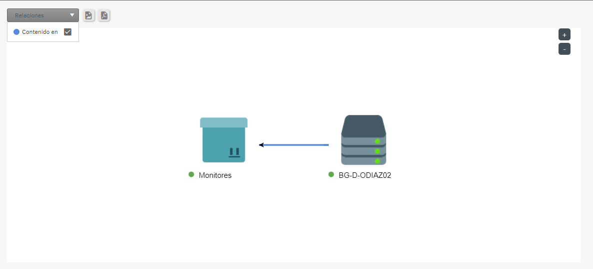The height and width of the screenshot is (269, 593).
Task: Click the blue Contenido en color dot
Action: click(16, 32)
